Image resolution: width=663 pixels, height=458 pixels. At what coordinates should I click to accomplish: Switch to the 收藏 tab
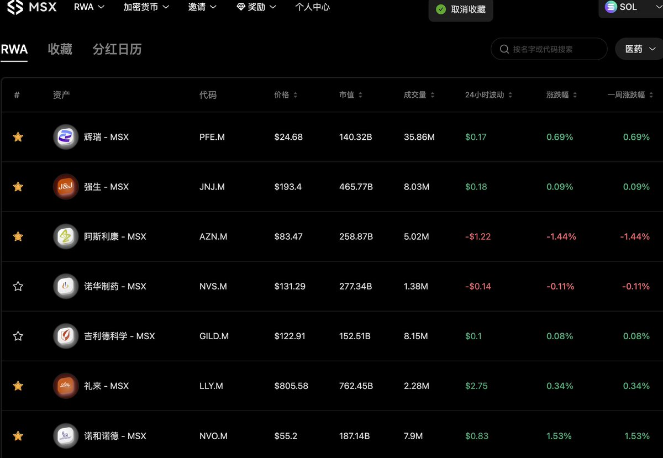(60, 49)
